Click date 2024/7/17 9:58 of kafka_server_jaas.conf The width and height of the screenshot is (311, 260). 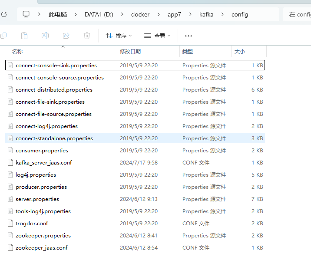tap(139, 163)
